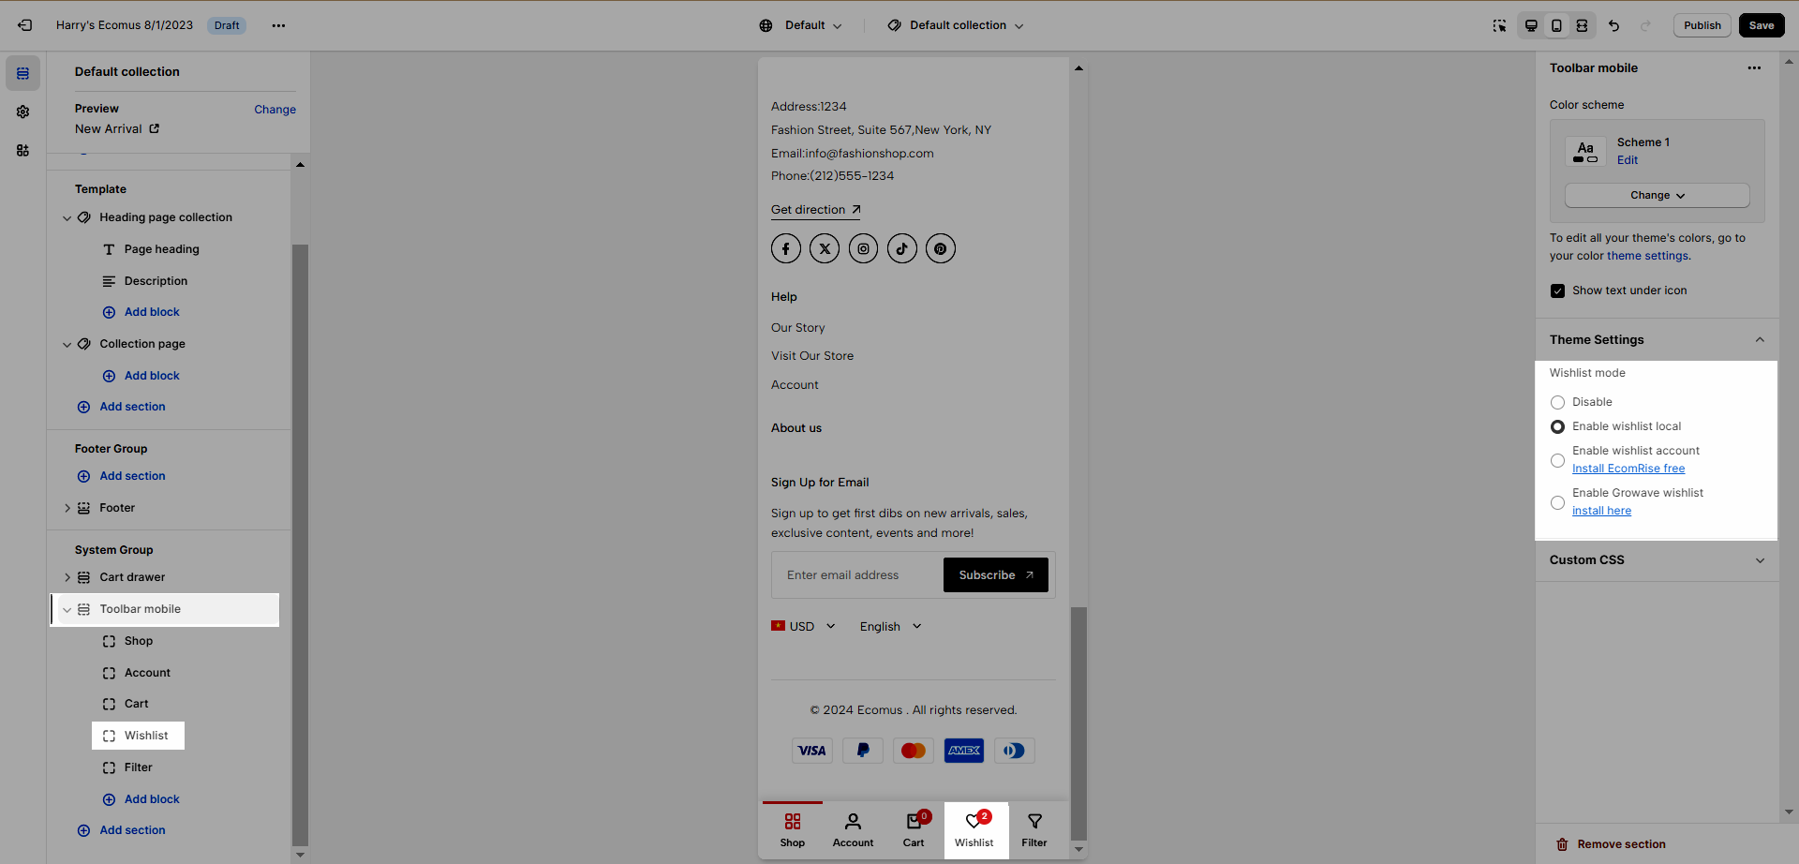Select the Page heading block
Viewport: 1799px width, 864px height.
click(x=161, y=249)
